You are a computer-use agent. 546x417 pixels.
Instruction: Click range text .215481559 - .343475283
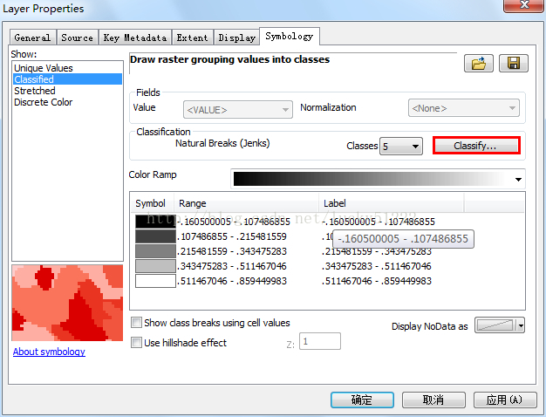(x=232, y=251)
